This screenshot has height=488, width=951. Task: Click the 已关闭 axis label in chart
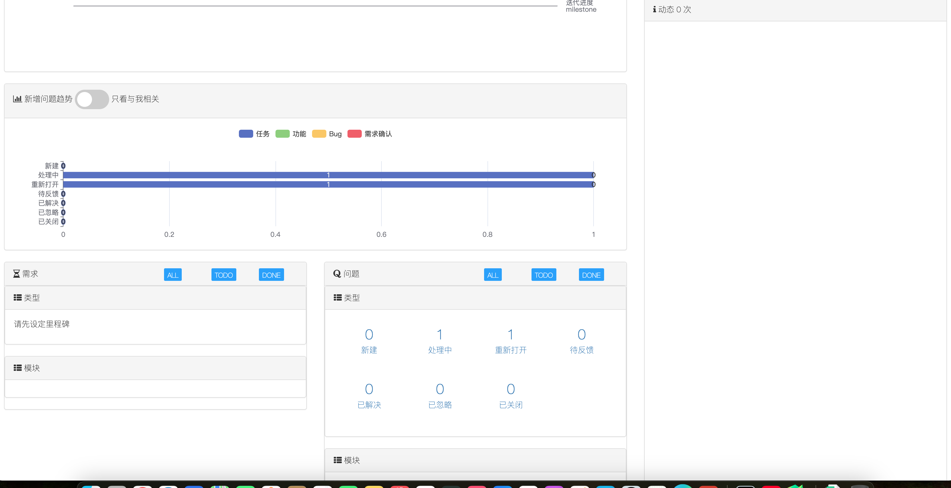[x=48, y=221]
